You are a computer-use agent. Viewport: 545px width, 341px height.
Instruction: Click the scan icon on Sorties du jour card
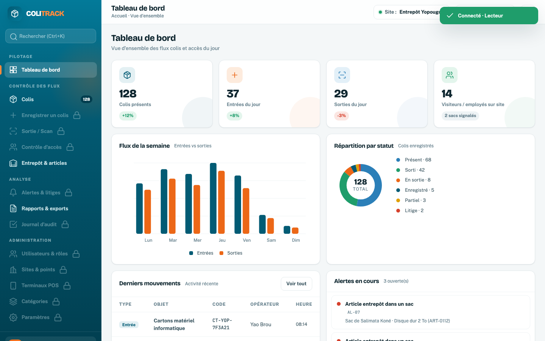coord(342,75)
